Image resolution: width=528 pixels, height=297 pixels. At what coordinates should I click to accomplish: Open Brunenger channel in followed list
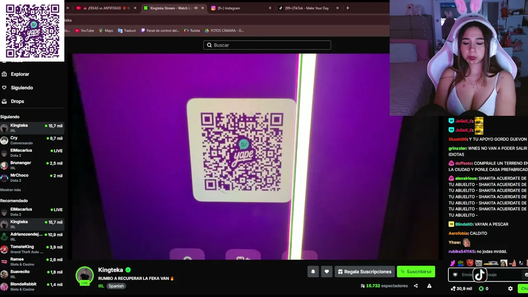pos(32,165)
